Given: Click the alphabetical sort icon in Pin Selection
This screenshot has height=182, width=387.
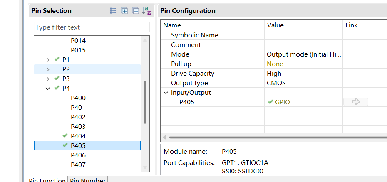Looking at the screenshot, I should tap(146, 11).
